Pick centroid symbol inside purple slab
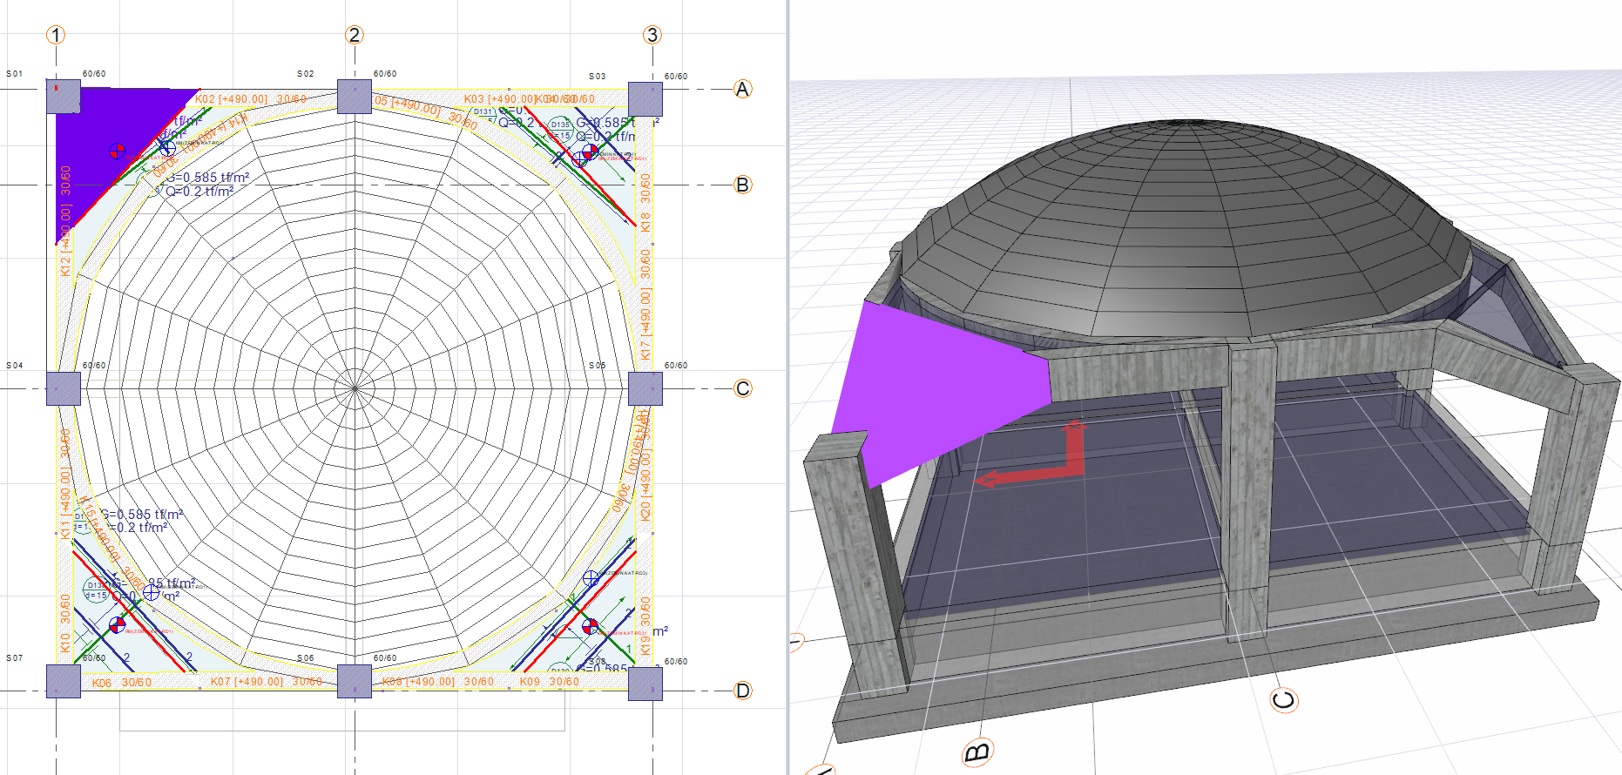Viewport: 1622px width, 775px height. pos(118,151)
